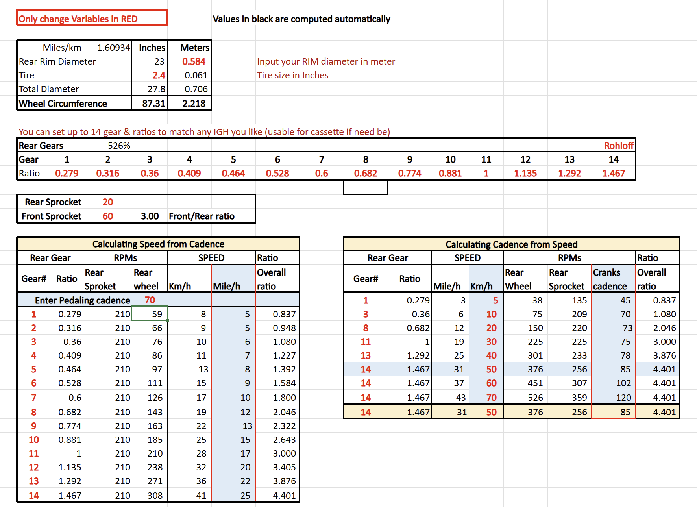Image resolution: width=697 pixels, height=507 pixels.
Task: Click the Front/Rear ratio value 3.00
Action: pos(150,216)
